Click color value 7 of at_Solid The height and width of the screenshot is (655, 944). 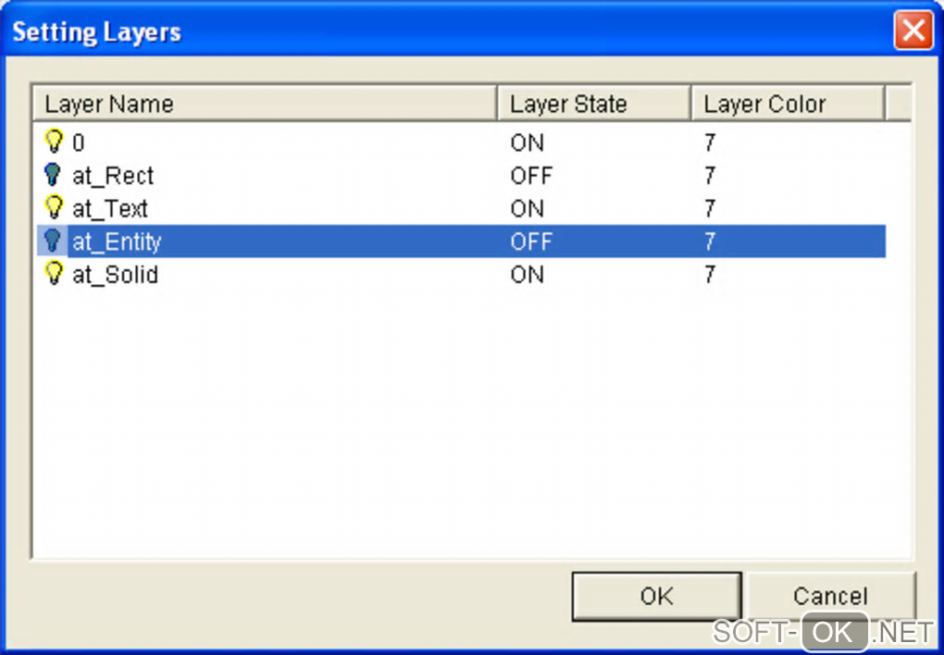pos(710,275)
